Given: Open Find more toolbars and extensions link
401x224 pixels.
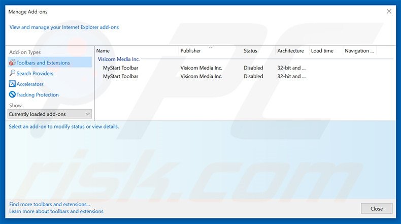Looking at the screenshot, I should click(50, 204).
